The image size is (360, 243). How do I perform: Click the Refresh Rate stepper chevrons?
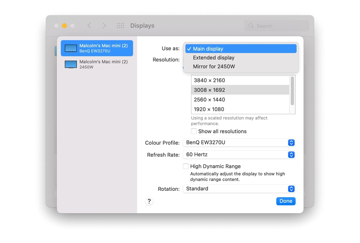(x=291, y=155)
